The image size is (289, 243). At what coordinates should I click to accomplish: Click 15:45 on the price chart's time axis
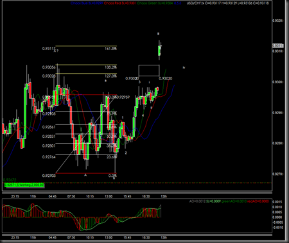point(127,196)
